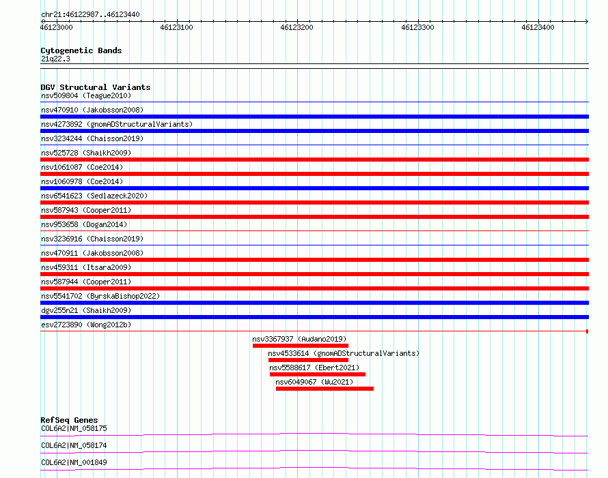Open esv2723890 (Wong2012b) label

[x=86, y=325]
